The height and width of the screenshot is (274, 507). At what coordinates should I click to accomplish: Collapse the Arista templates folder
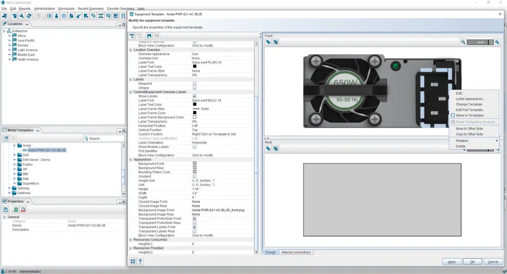pyautogui.click(x=14, y=145)
